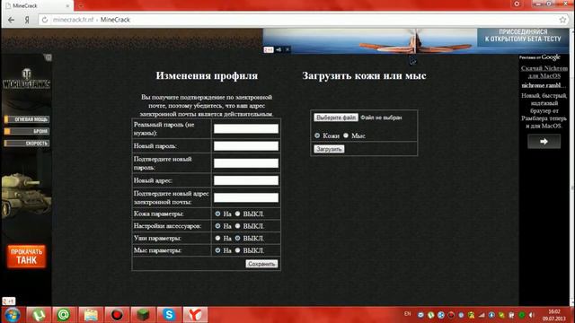The image size is (575, 323).
Task: Open uTorrent from the taskbar
Action: (x=38, y=315)
